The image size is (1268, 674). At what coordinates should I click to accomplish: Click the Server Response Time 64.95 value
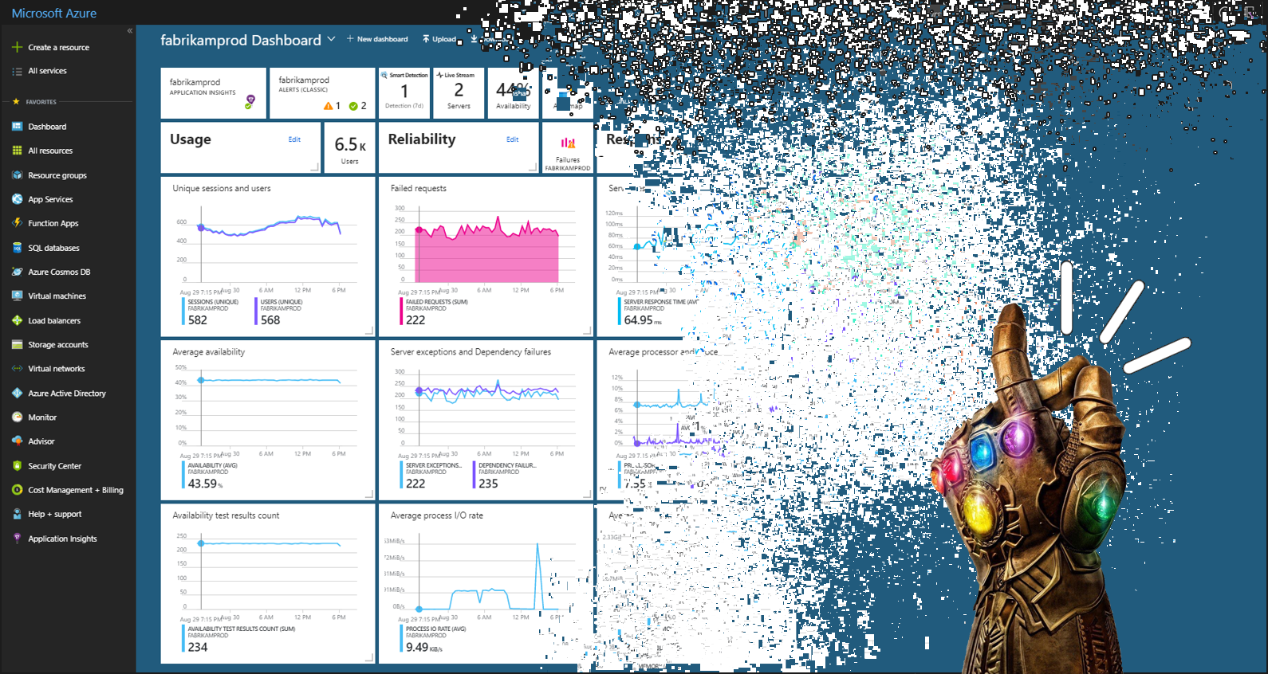[x=643, y=320]
